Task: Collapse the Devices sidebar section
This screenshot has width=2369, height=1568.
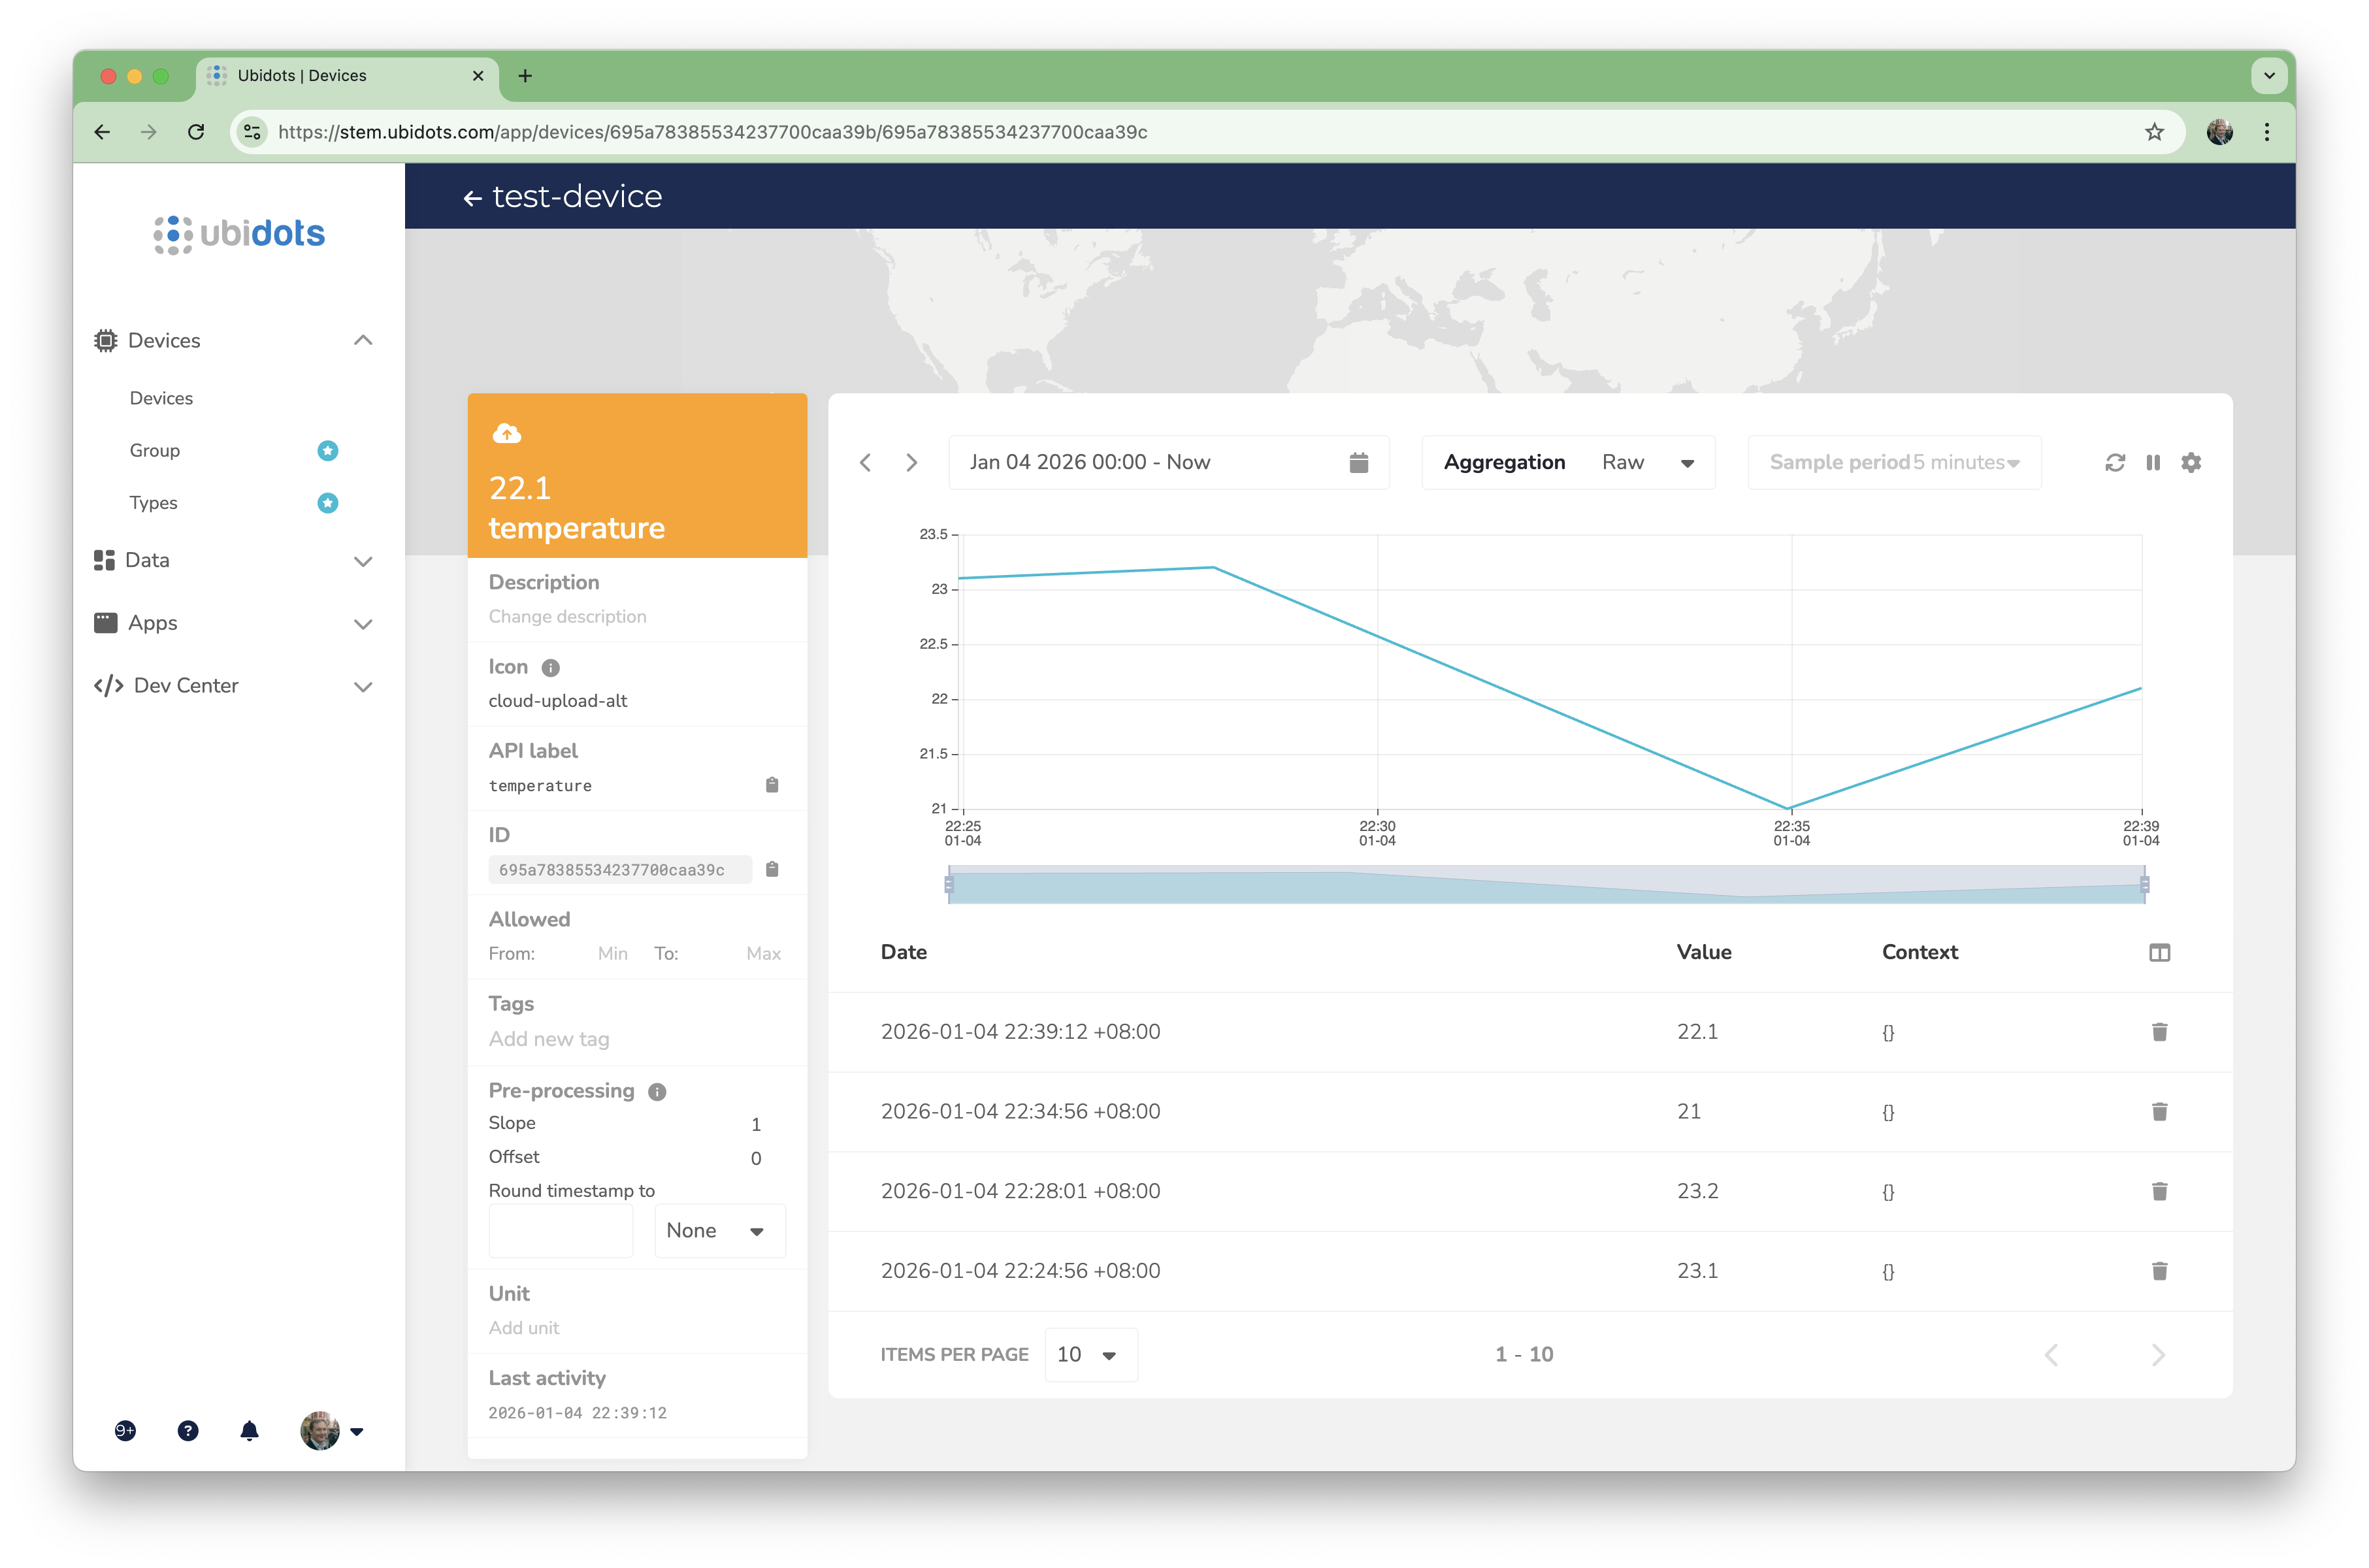Action: (x=363, y=340)
